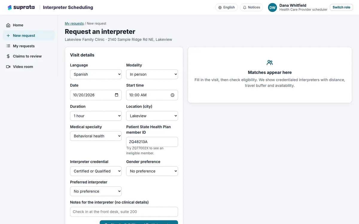Click the house icon beside Home
Image resolution: width=359 pixels, height=224 pixels.
(x=8, y=25)
